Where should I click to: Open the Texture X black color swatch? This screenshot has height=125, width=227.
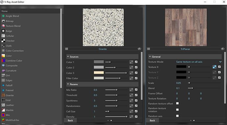click(x=181, y=67)
